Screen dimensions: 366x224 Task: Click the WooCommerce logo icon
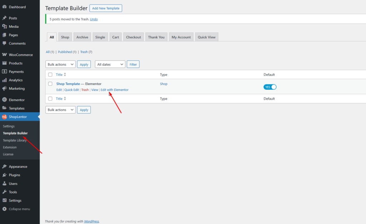(x=4, y=54)
